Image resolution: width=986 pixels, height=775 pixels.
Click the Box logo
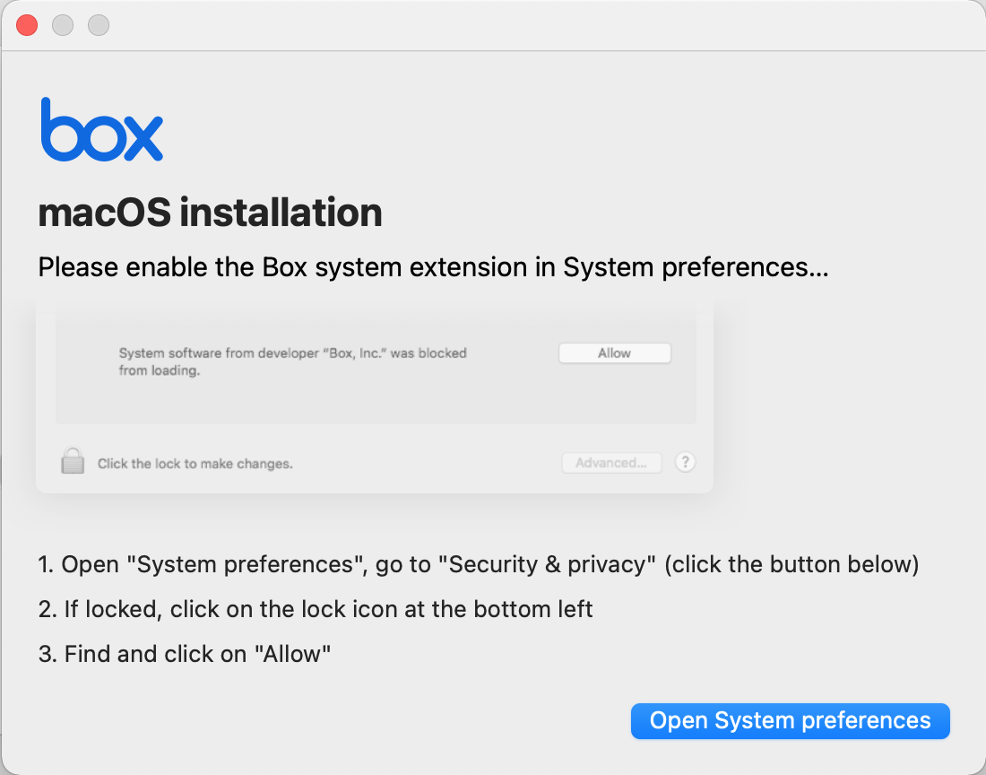(102, 129)
